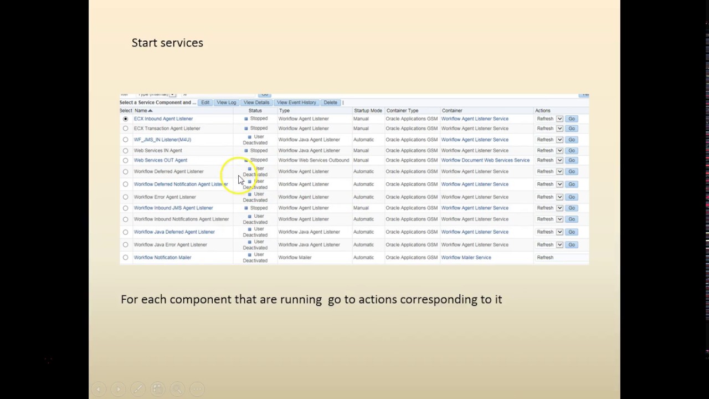Viewport: 709px width, 399px height.
Task: Click the View Event History button
Action: [296, 103]
